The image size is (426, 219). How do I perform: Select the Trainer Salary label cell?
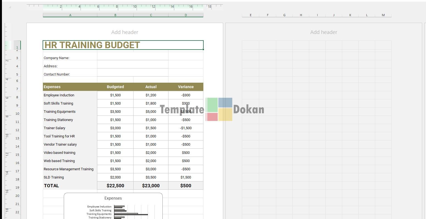[70, 128]
